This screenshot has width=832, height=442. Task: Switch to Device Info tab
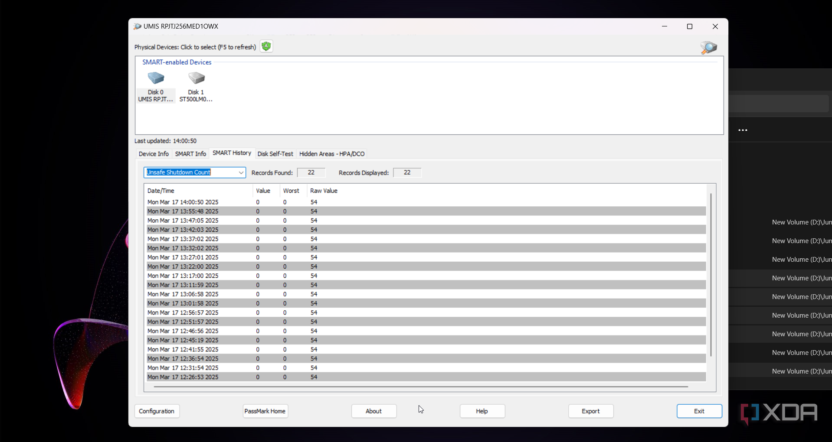[x=154, y=154]
